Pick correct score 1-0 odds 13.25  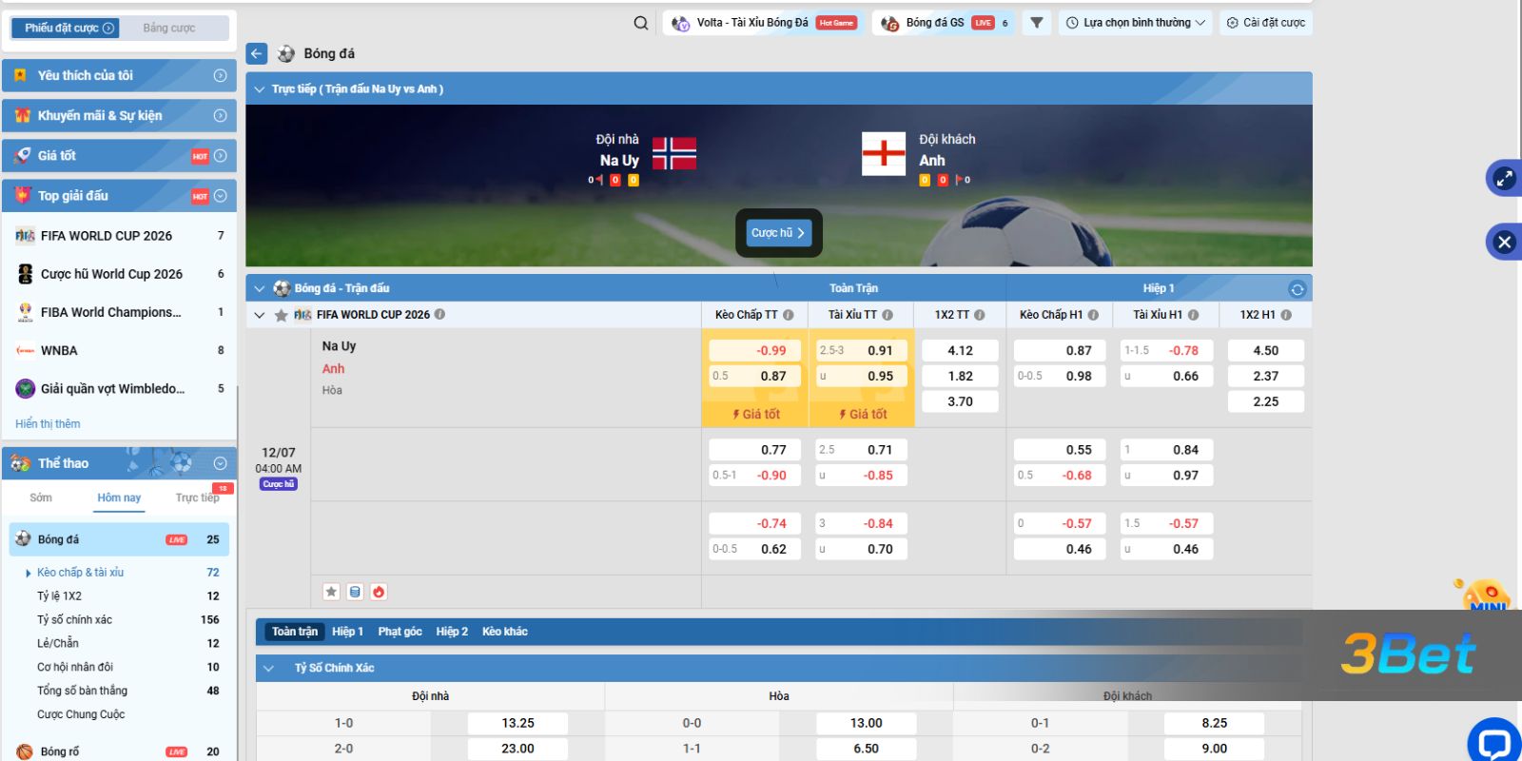tap(517, 723)
